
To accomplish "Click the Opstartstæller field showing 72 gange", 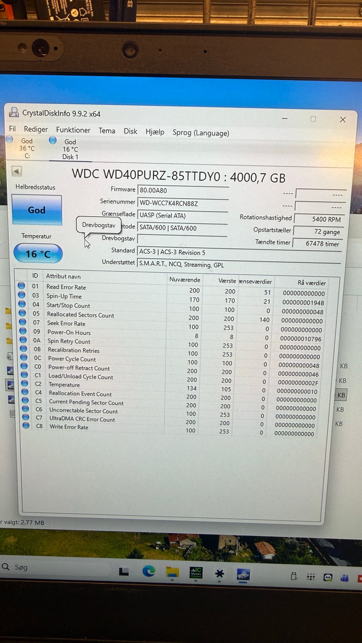I will click(319, 231).
